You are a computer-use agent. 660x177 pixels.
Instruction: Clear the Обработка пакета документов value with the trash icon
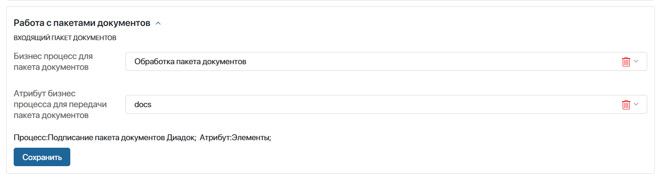coord(626,62)
